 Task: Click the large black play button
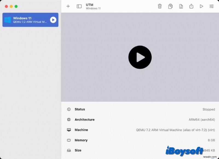(140, 57)
